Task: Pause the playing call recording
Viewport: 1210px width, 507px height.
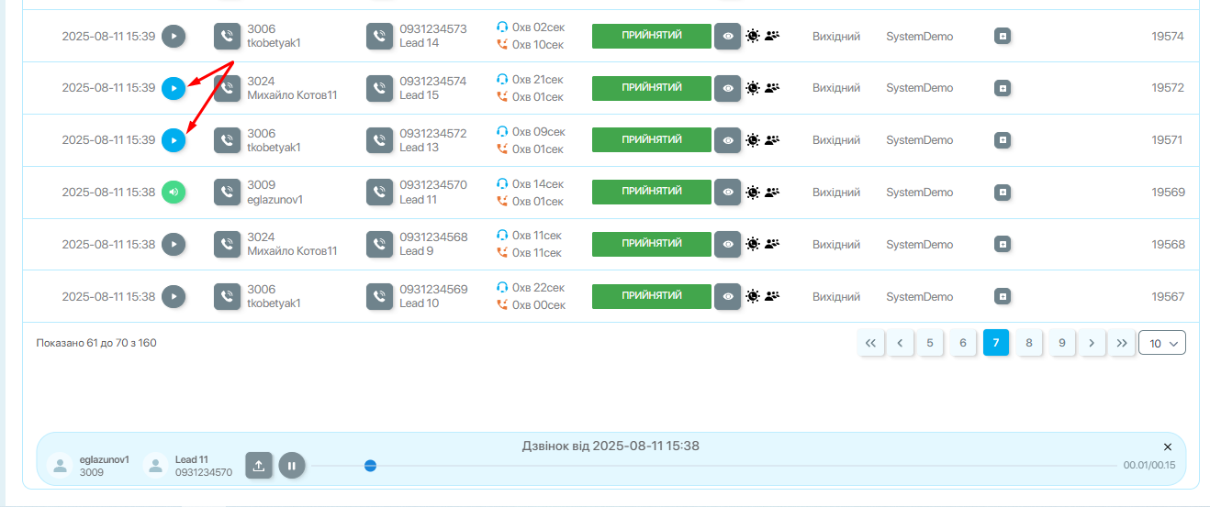Action: click(291, 466)
